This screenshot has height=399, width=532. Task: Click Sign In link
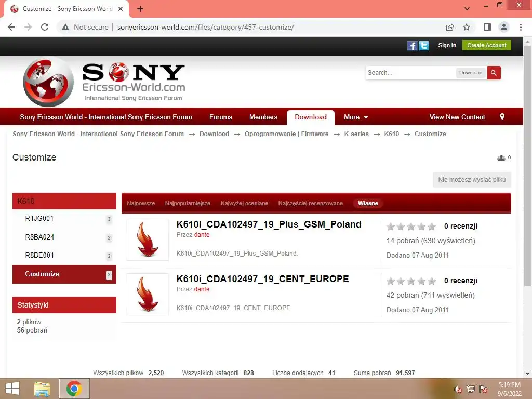point(447,46)
